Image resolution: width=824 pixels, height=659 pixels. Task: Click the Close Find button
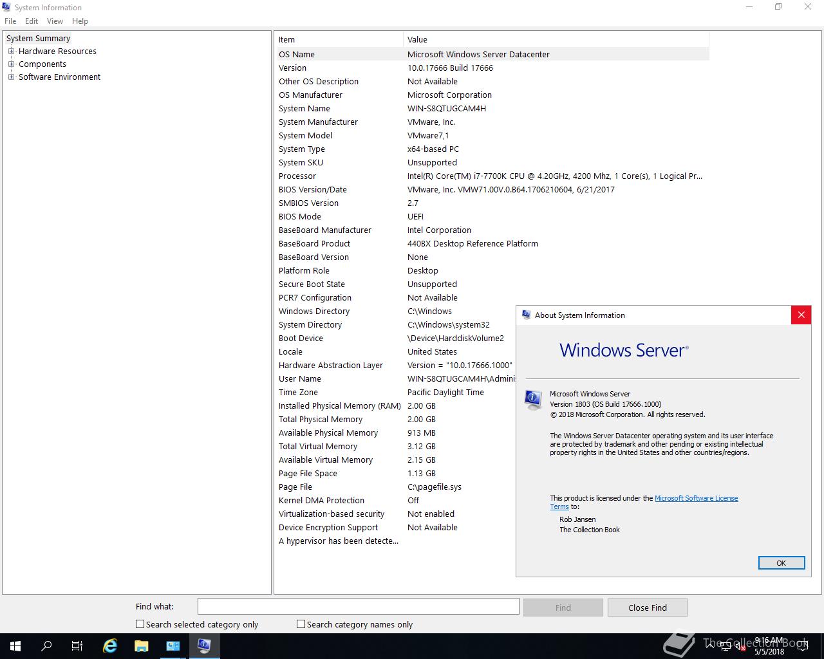coord(648,608)
